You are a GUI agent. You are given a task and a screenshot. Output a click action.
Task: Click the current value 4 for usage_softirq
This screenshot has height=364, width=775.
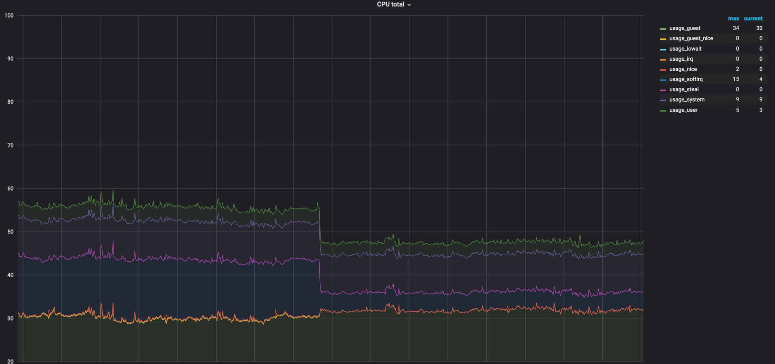761,79
